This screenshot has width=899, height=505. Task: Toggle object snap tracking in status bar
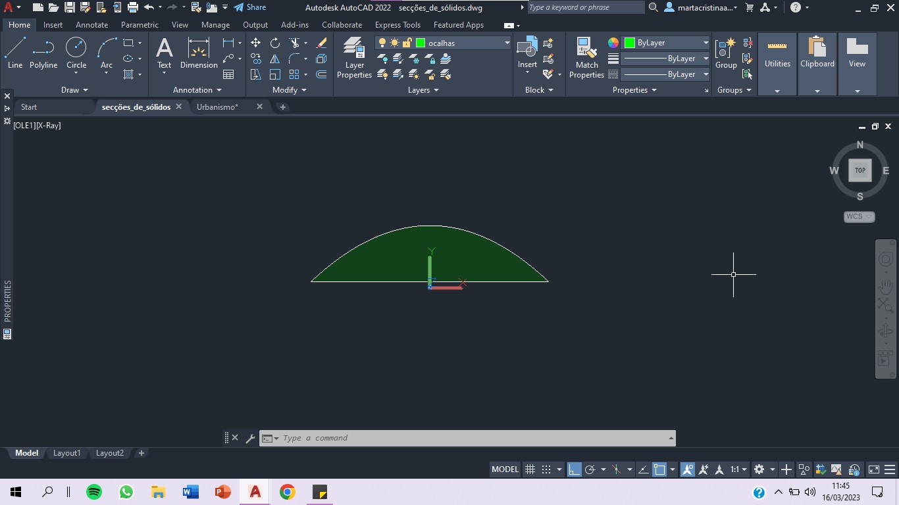pos(643,469)
